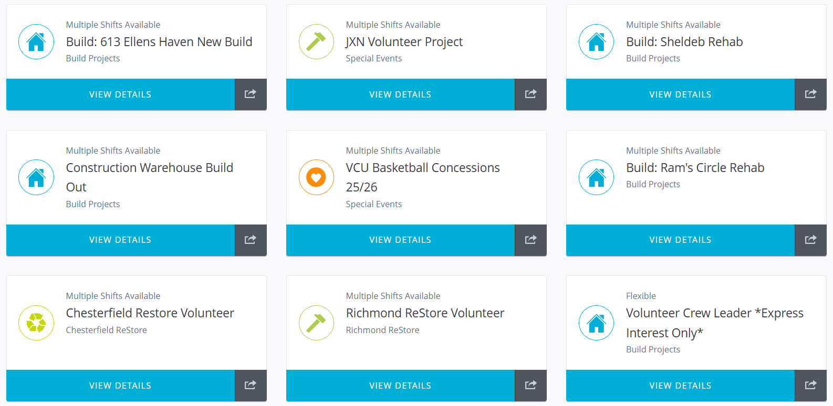This screenshot has width=833, height=406.
Task: Click the Build: Ram's Circle Rehab title
Action: pyautogui.click(x=695, y=168)
